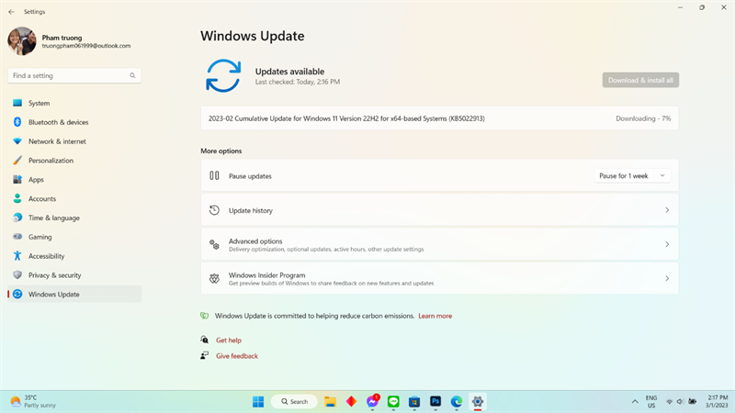Open the Windows Start menu
The image size is (735, 413).
pyautogui.click(x=258, y=402)
